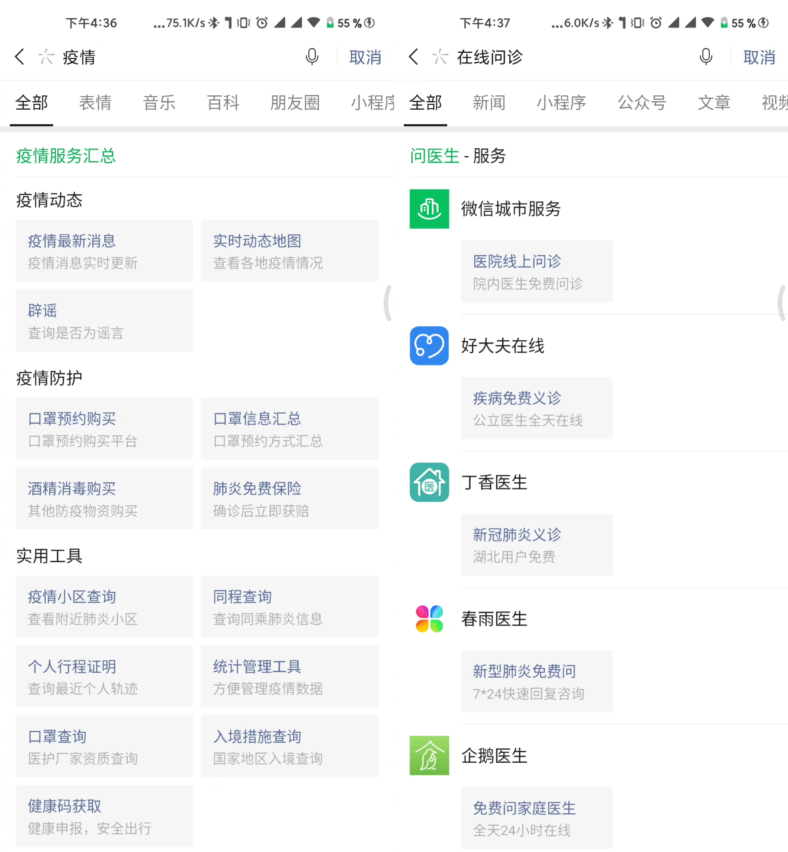The image size is (788, 852).
Task: Tap the 丁香医生 title text
Action: 494,482
